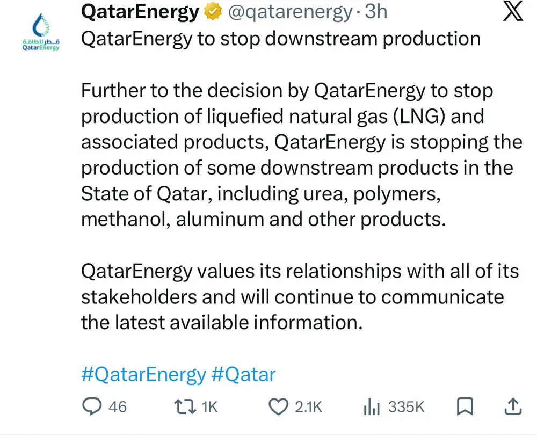Click the 46 replies count
This screenshot has height=443, width=537.
118,407
